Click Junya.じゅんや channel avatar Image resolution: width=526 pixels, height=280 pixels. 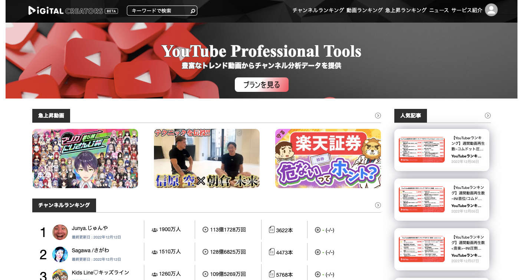[60, 232]
